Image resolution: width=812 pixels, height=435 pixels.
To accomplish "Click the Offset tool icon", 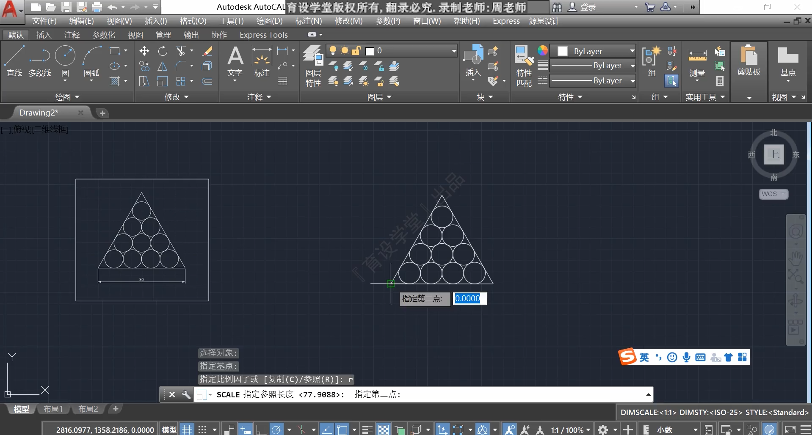I will point(207,81).
